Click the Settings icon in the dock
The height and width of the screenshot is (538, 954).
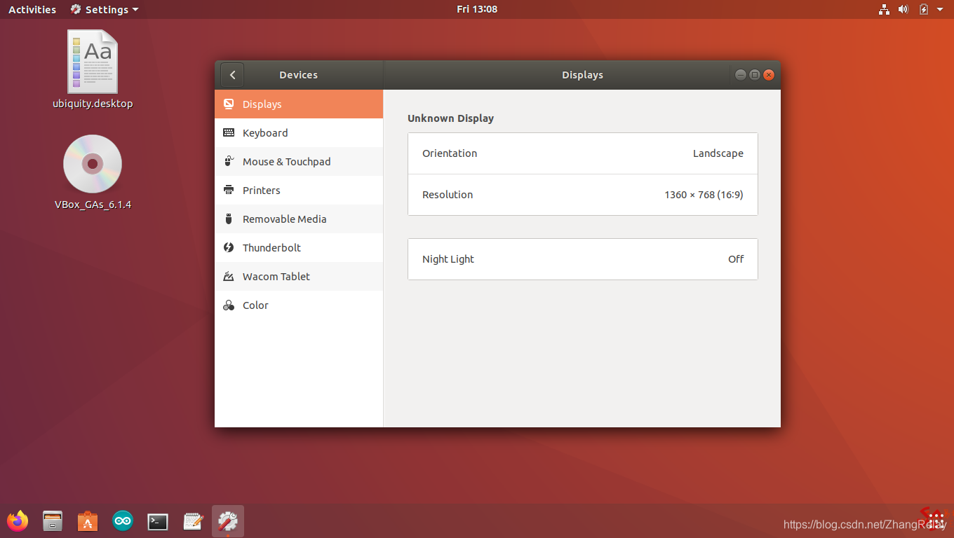(x=228, y=521)
